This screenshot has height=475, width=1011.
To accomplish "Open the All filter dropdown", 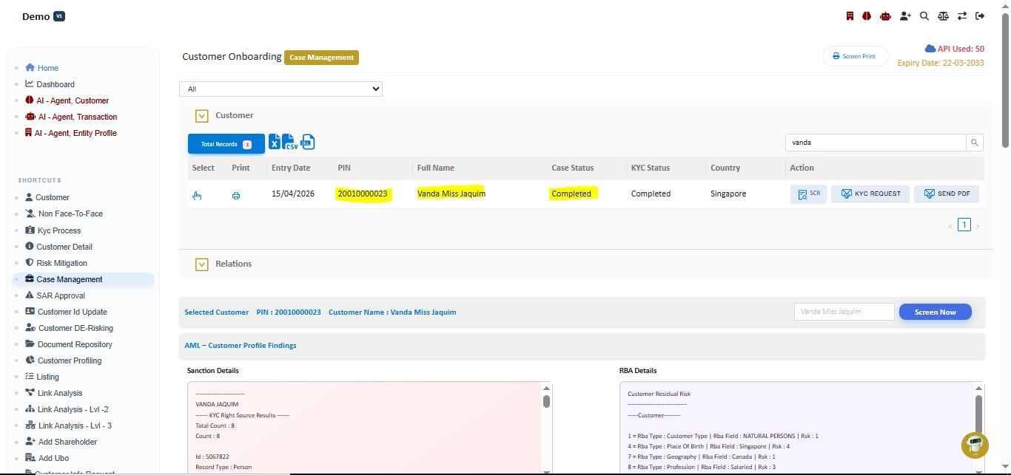I will pyautogui.click(x=281, y=89).
